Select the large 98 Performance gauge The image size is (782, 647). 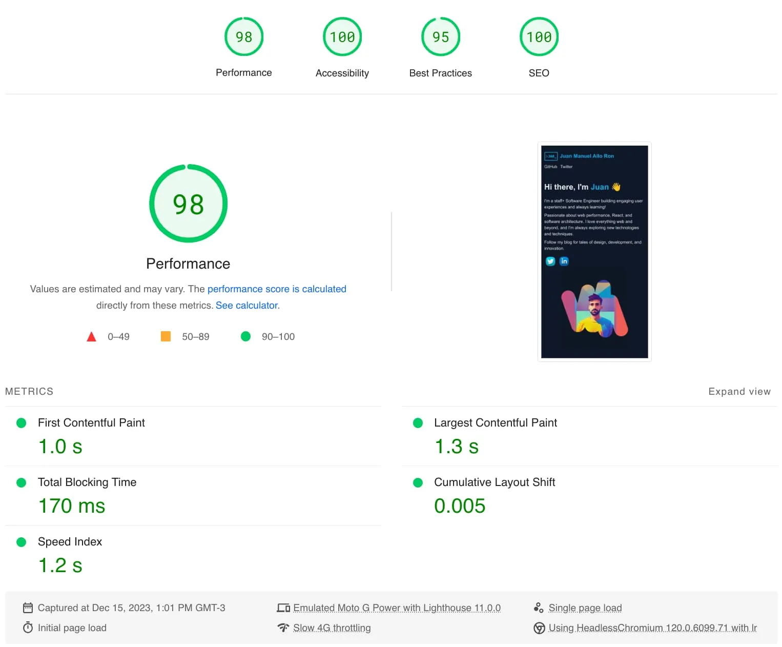[x=188, y=204]
